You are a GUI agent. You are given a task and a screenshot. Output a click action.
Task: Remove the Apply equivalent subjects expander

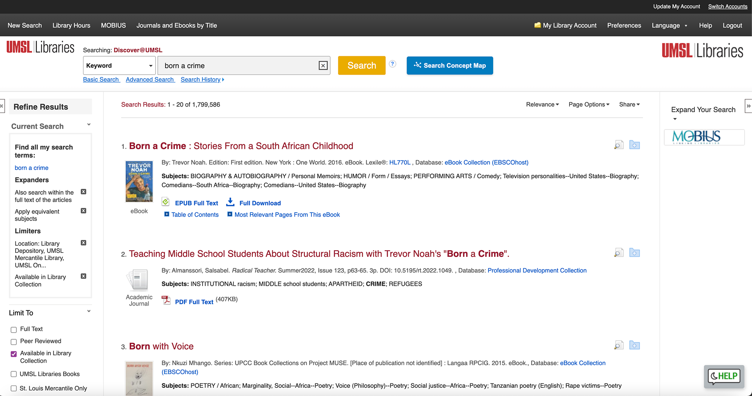click(83, 211)
